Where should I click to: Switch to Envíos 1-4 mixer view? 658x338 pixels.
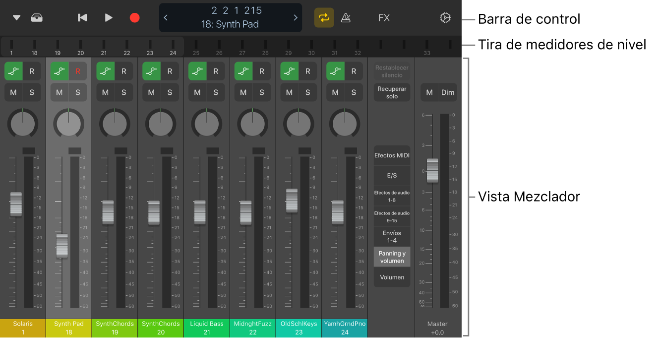[392, 237]
